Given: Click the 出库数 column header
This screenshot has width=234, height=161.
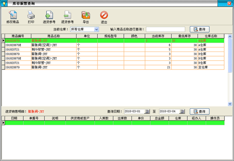Looking at the screenshot, I should pos(123,118).
